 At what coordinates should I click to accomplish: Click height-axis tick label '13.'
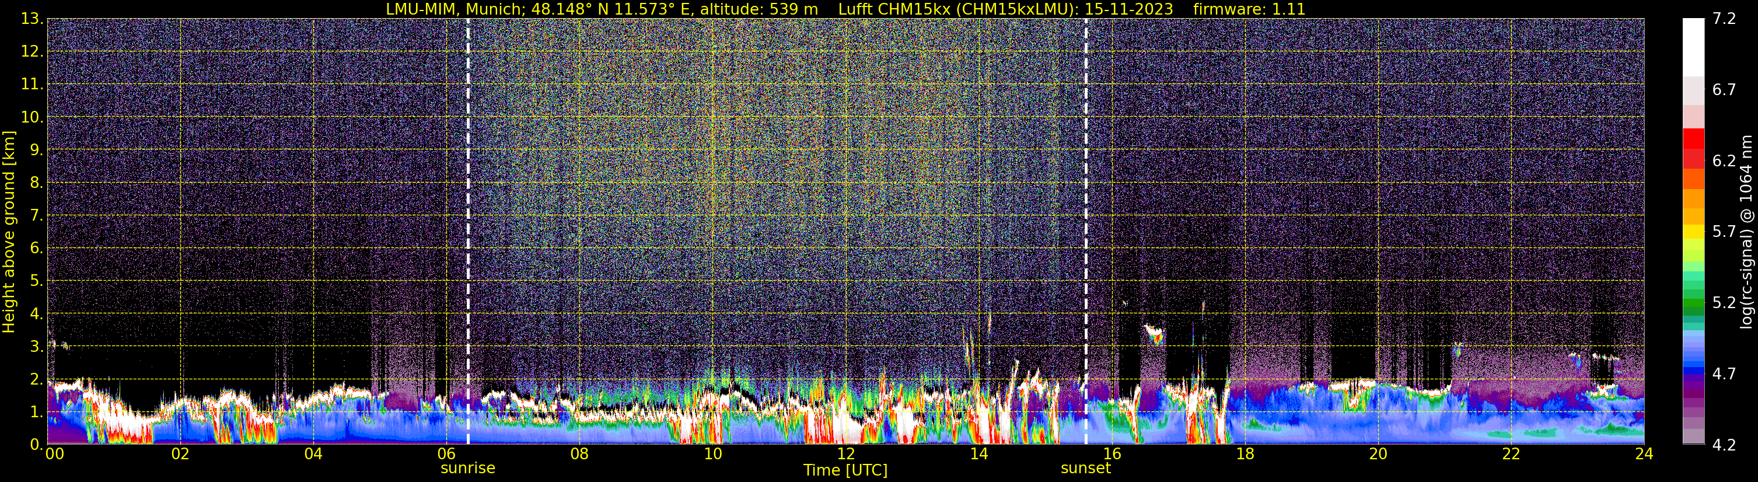pyautogui.click(x=32, y=19)
